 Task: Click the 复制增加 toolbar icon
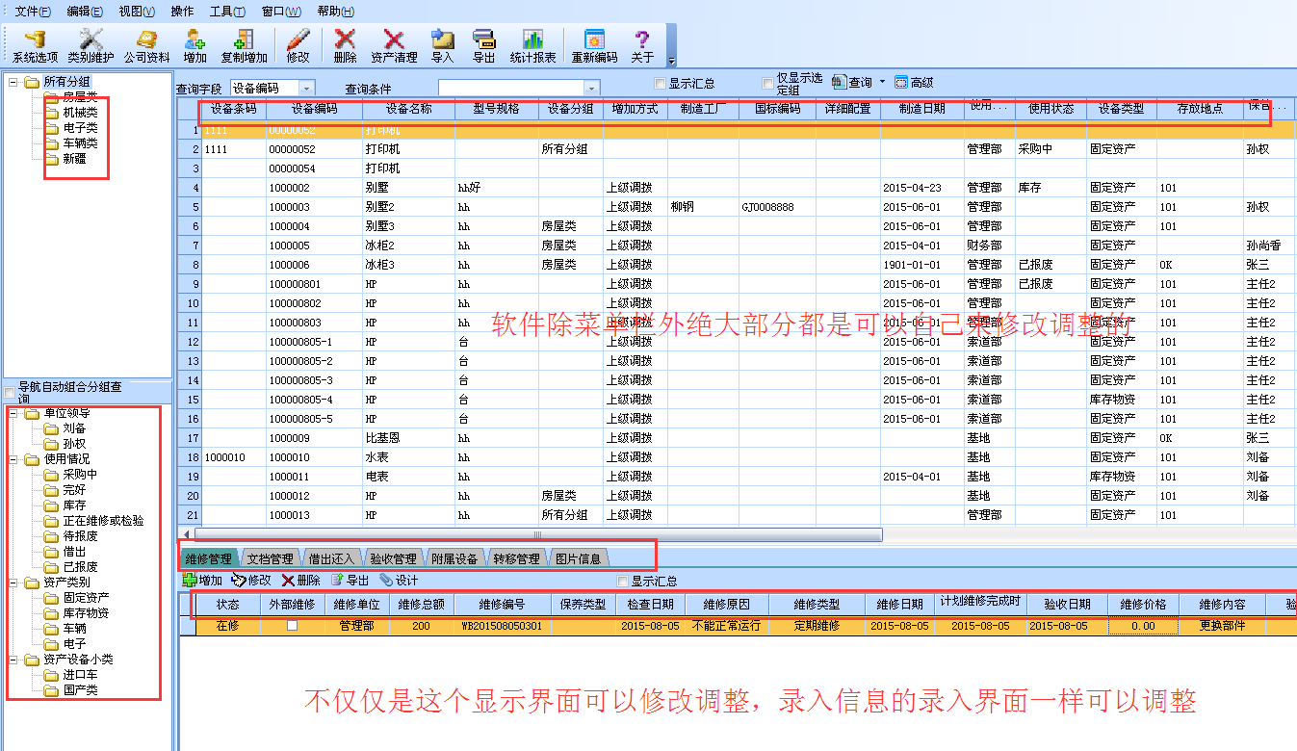[244, 45]
